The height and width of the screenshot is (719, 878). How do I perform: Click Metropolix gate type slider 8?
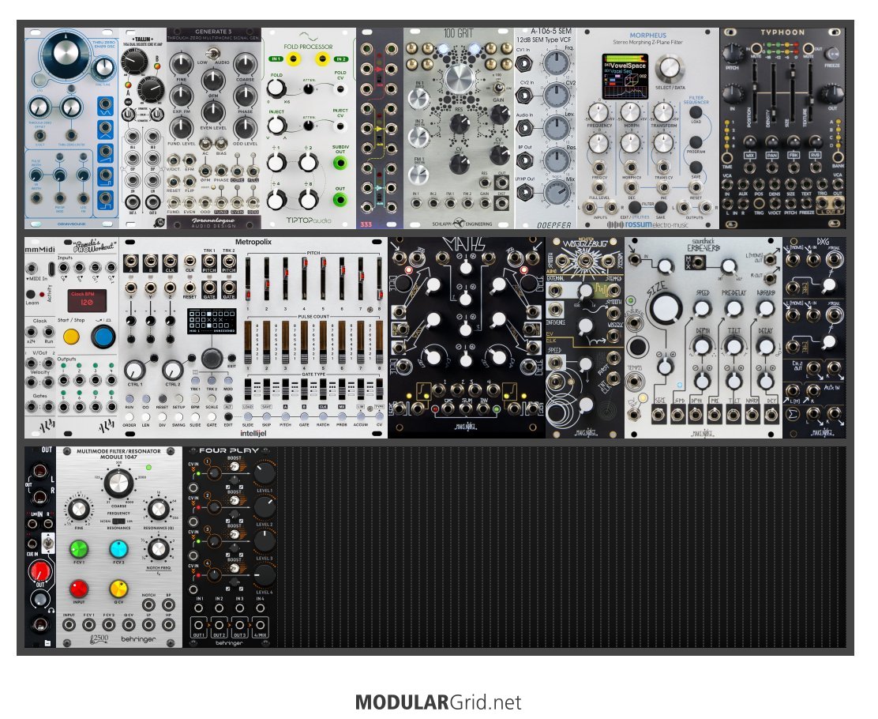pyautogui.click(x=379, y=390)
